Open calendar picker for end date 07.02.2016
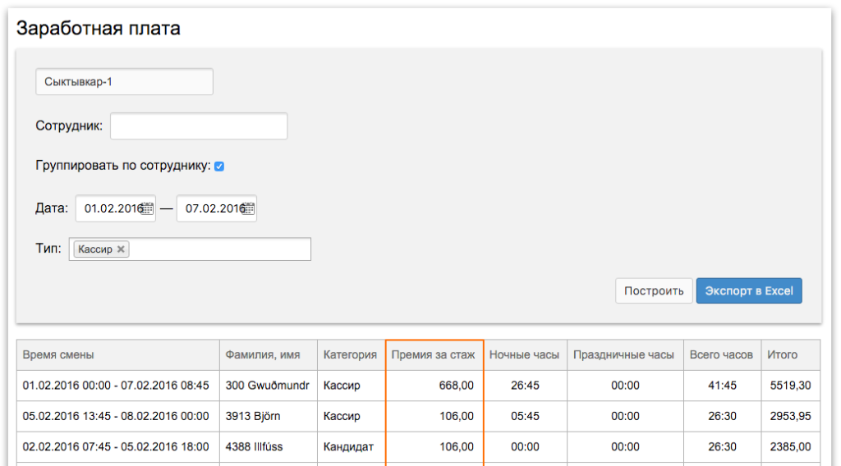 [248, 208]
